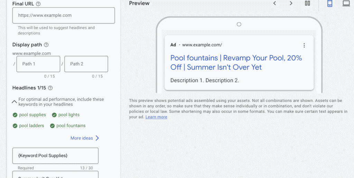Select the 'pool fountains' keyword suggestion
Image resolution: width=354 pixels, height=178 pixels.
pos(71,126)
